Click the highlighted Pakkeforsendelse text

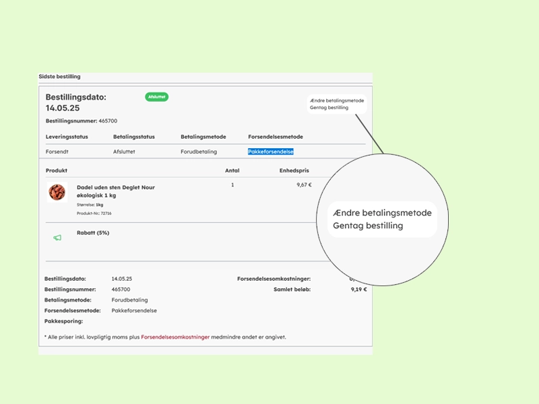(x=271, y=151)
